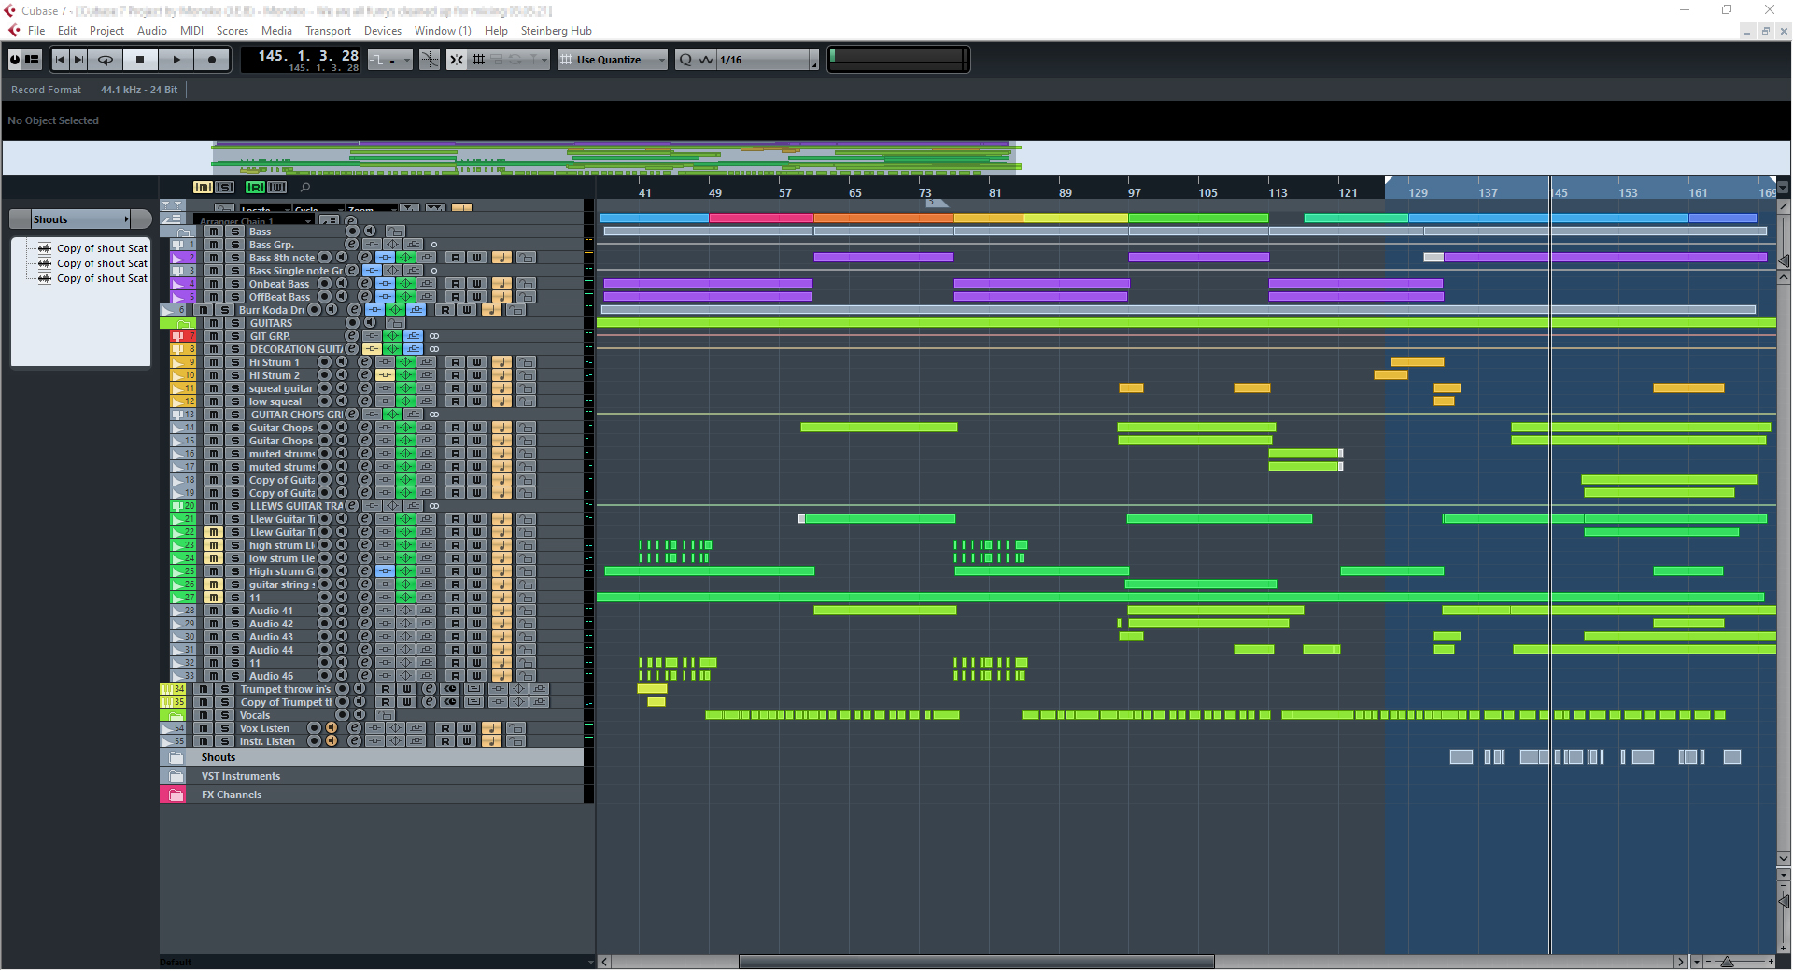Go to next marker in transport
The height and width of the screenshot is (971, 1793).
[79, 60]
